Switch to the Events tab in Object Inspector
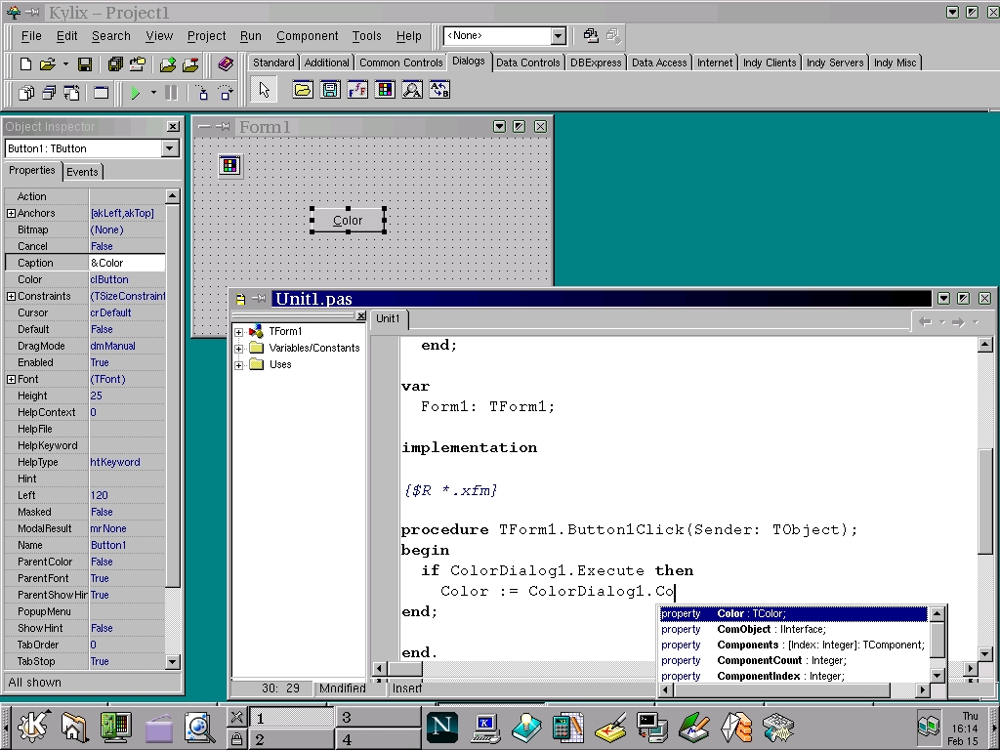Screen dimensions: 1000x750 (82, 172)
